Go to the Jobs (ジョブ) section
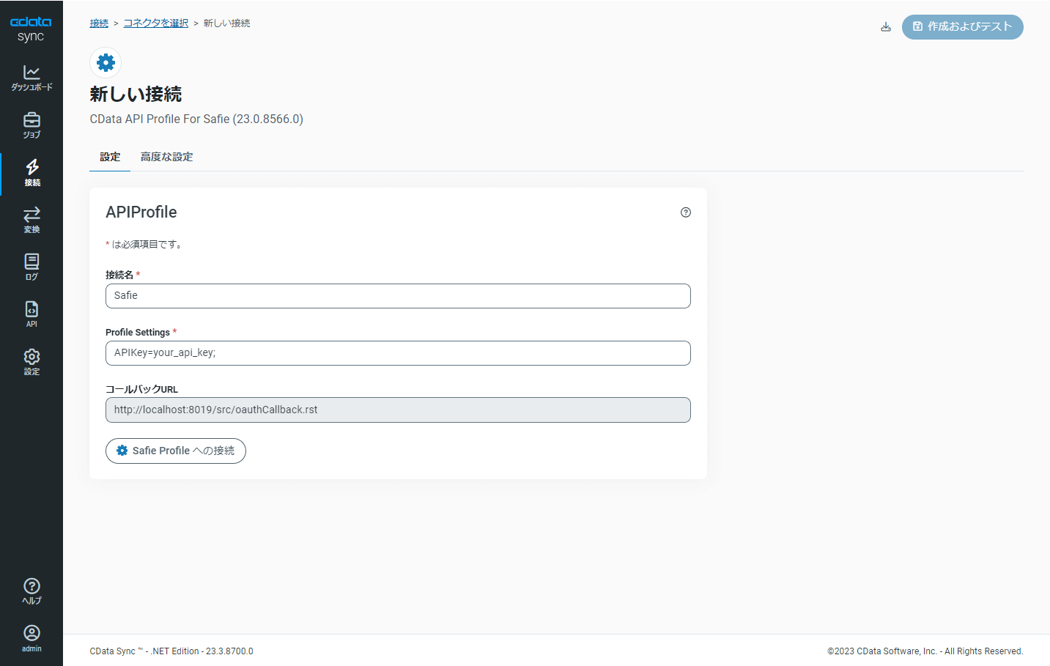The height and width of the screenshot is (666, 1050). [32, 125]
